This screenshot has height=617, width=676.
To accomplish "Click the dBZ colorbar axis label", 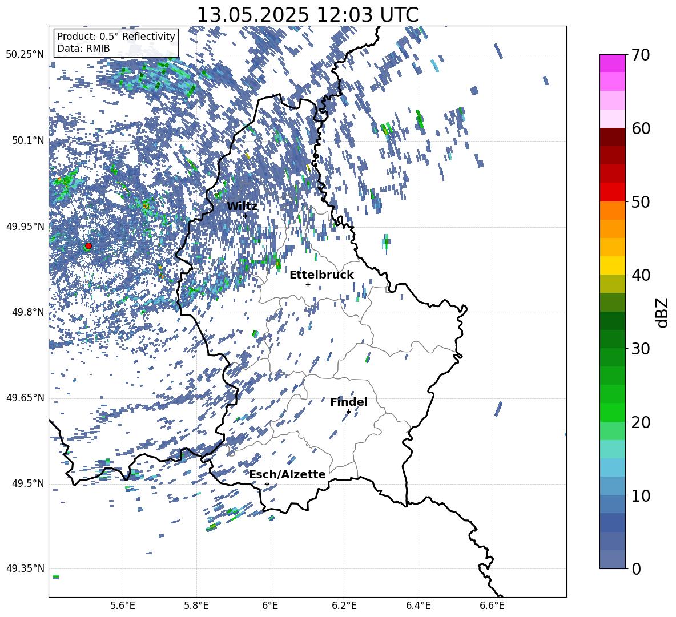I will click(x=663, y=312).
